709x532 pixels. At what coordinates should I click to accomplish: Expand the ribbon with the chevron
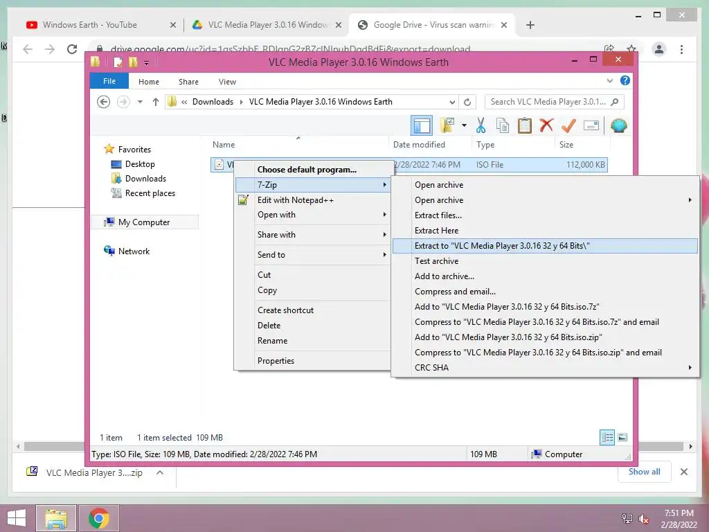[x=609, y=80]
